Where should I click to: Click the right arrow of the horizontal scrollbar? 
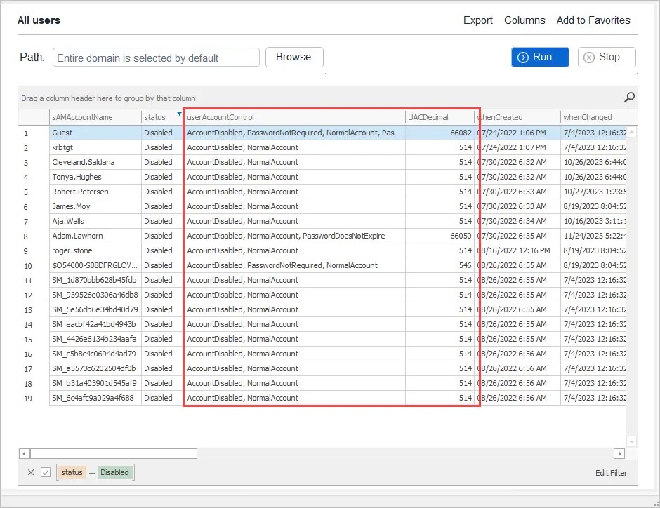(x=619, y=454)
